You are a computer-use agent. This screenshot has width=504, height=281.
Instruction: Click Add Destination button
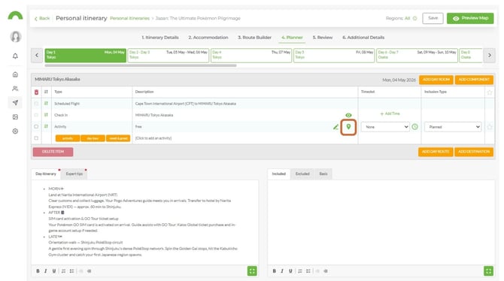point(474,152)
